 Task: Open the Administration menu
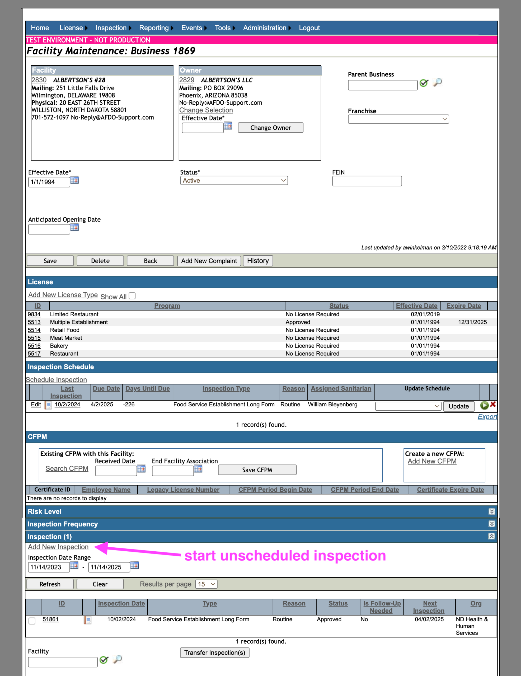click(267, 28)
